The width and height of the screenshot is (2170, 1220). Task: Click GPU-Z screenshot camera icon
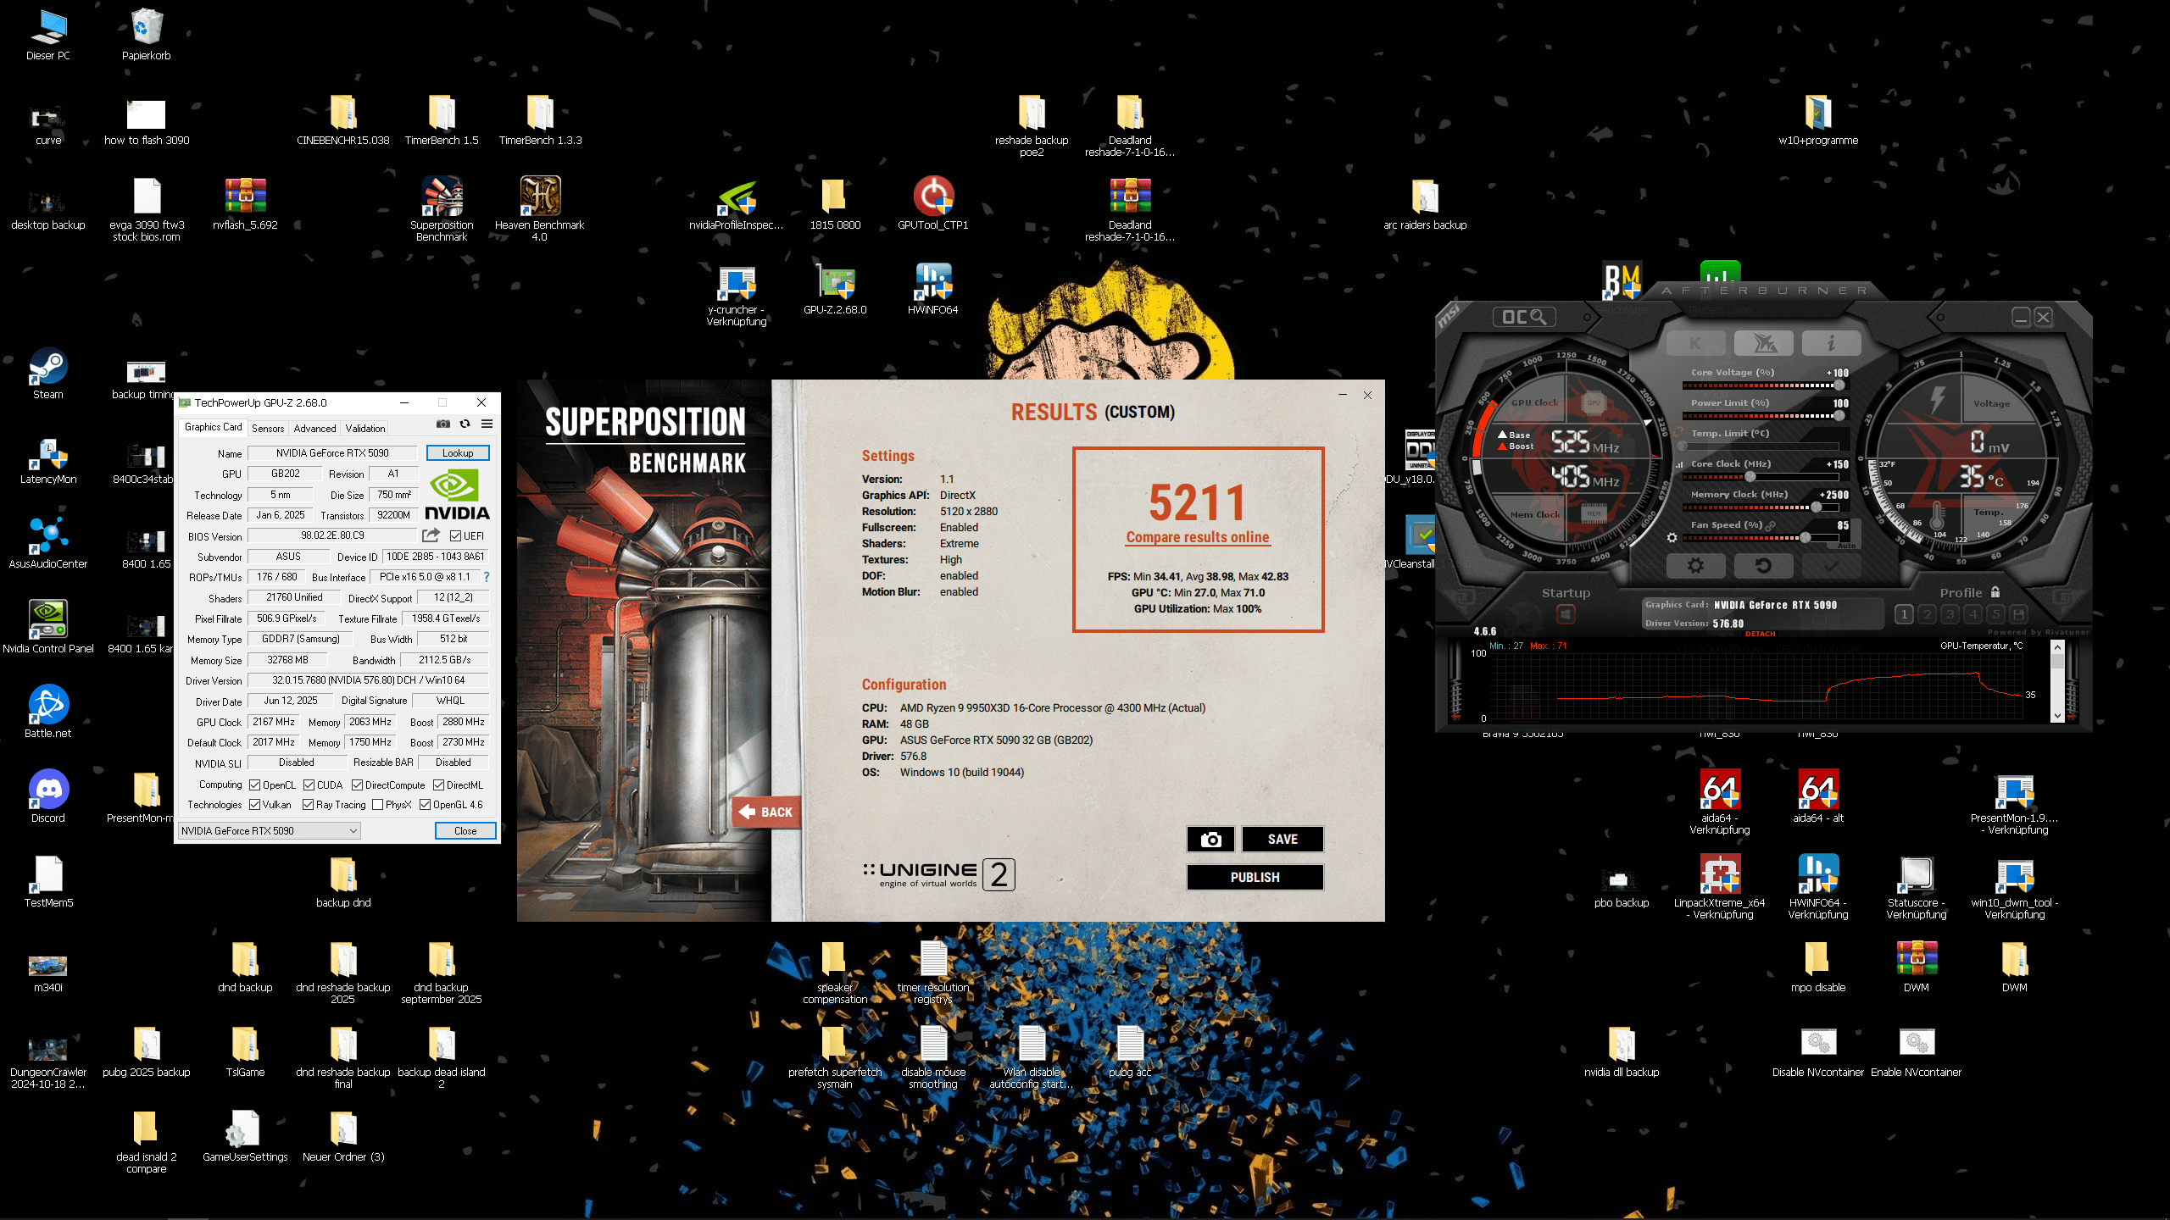442,424
